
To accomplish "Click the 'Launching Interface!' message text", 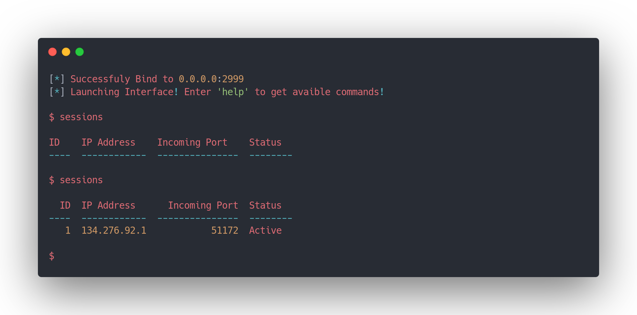I will [124, 92].
